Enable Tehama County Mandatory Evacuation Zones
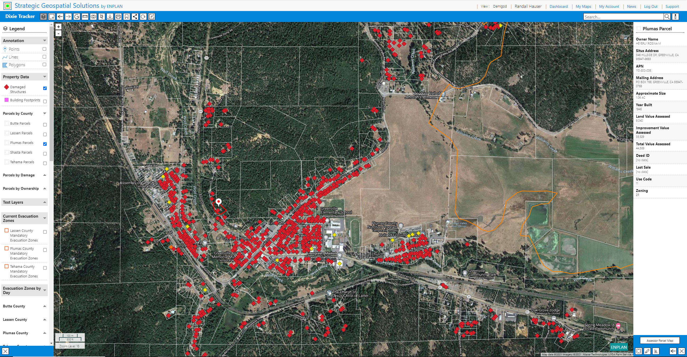The height and width of the screenshot is (357, 687). click(x=45, y=268)
